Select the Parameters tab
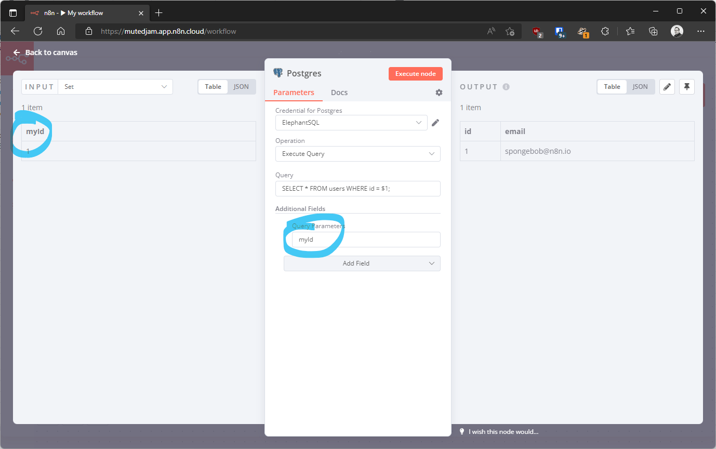 click(294, 93)
